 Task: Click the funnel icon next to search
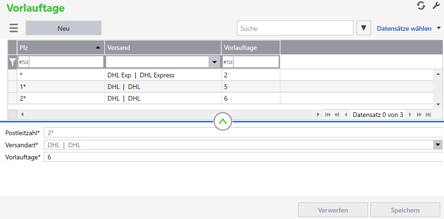pyautogui.click(x=363, y=28)
